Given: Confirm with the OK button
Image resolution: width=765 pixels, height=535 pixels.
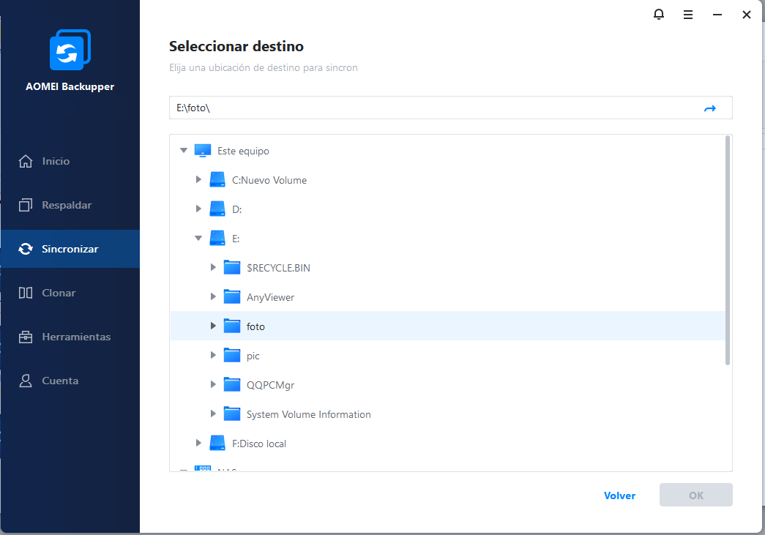Looking at the screenshot, I should [x=695, y=495].
